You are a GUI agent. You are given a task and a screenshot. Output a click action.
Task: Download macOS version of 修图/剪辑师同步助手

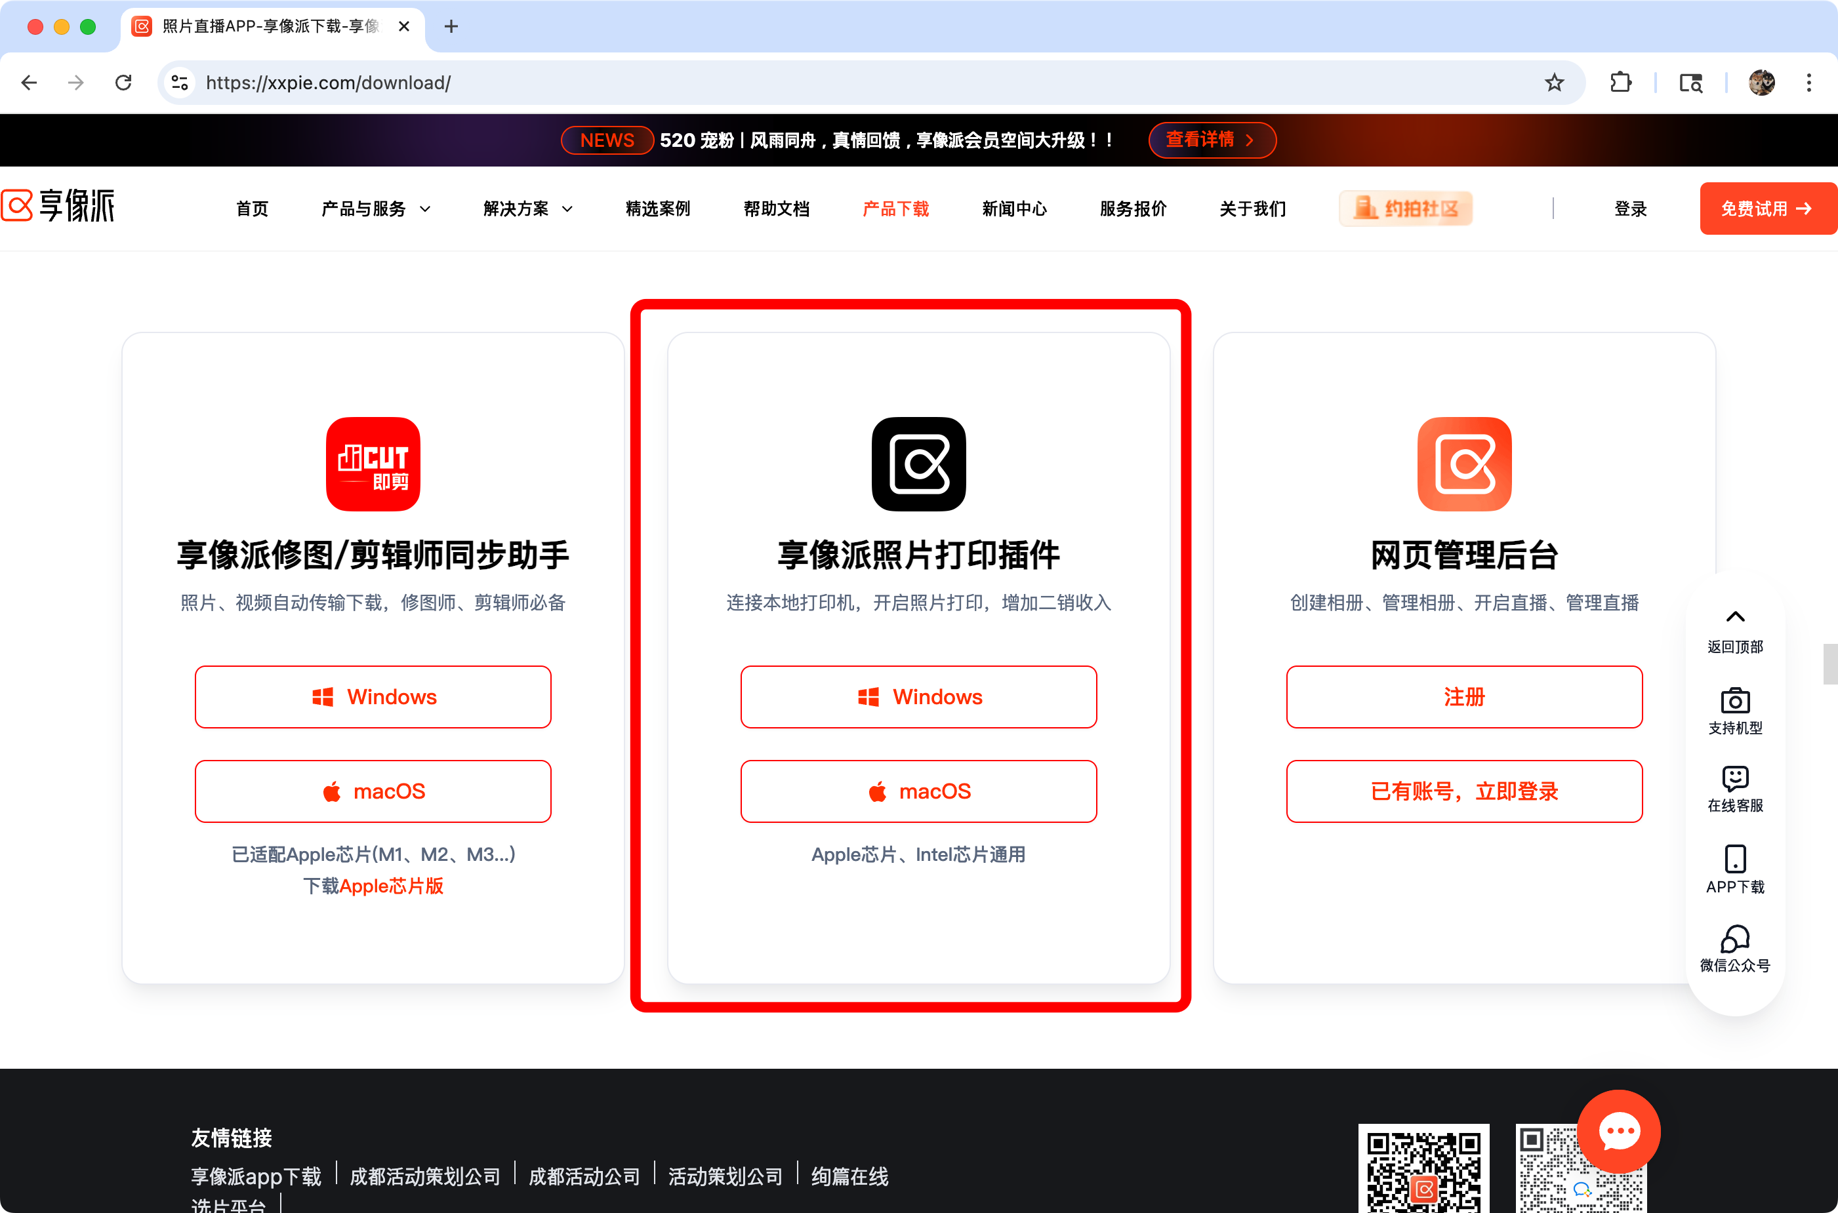[x=373, y=791]
